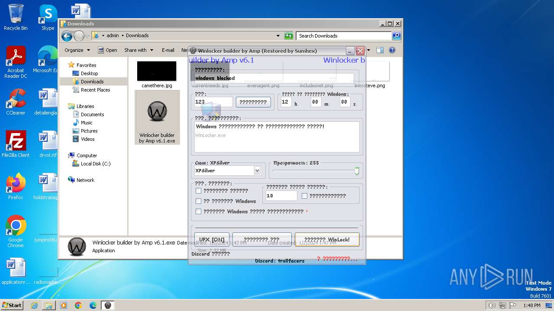Click refresh button beside address bar
This screenshot has width=554, height=311.
pyautogui.click(x=289, y=36)
